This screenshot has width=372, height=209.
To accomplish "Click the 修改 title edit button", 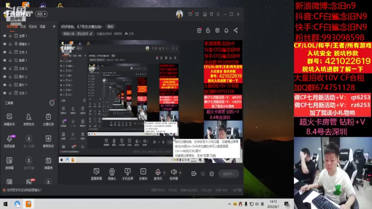I will pos(111,27).
